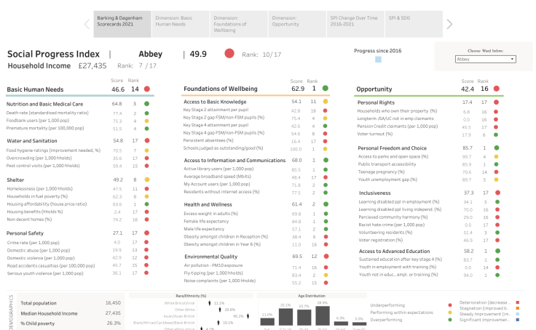The width and height of the screenshot is (536, 330).
Task: Open the Dimension: Foundations of Wellbeing tab
Action: 239,23
